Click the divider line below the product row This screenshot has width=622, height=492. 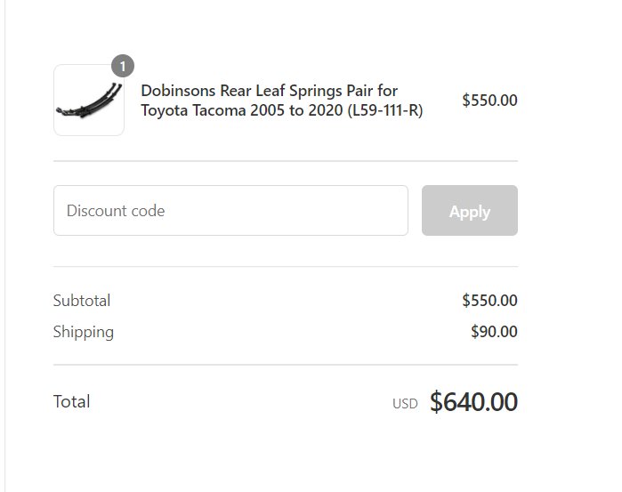coord(286,161)
